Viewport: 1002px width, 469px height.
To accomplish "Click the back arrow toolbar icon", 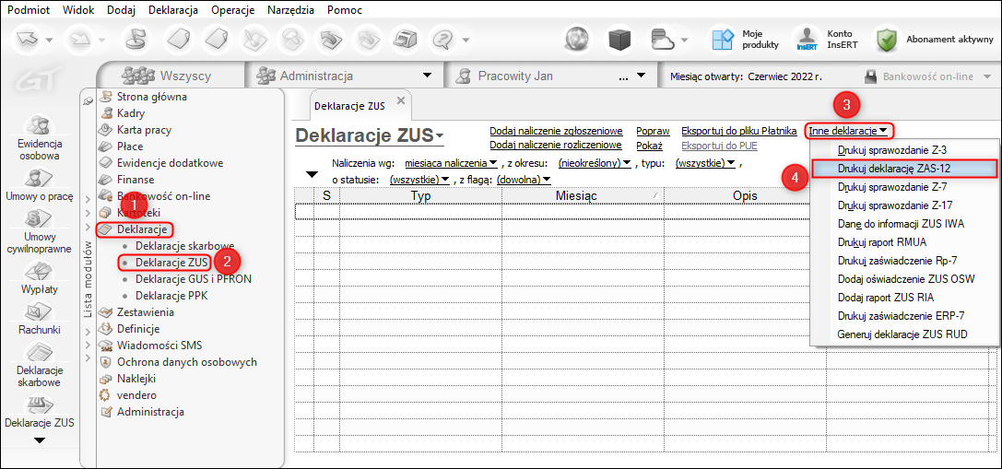I will tap(28, 41).
